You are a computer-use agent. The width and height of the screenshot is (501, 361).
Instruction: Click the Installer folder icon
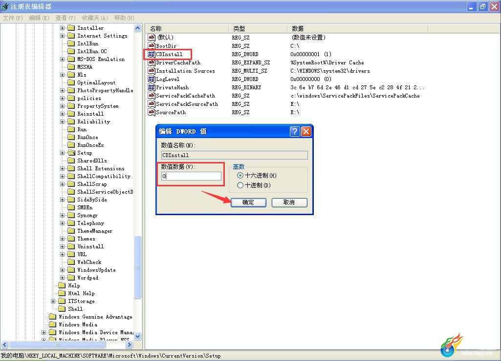pos(71,28)
